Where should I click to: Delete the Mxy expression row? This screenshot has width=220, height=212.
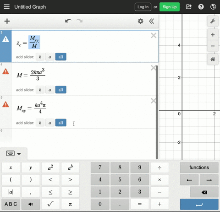pos(153,101)
